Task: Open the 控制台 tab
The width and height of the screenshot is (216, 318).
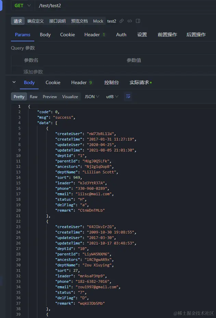Action: [111, 82]
